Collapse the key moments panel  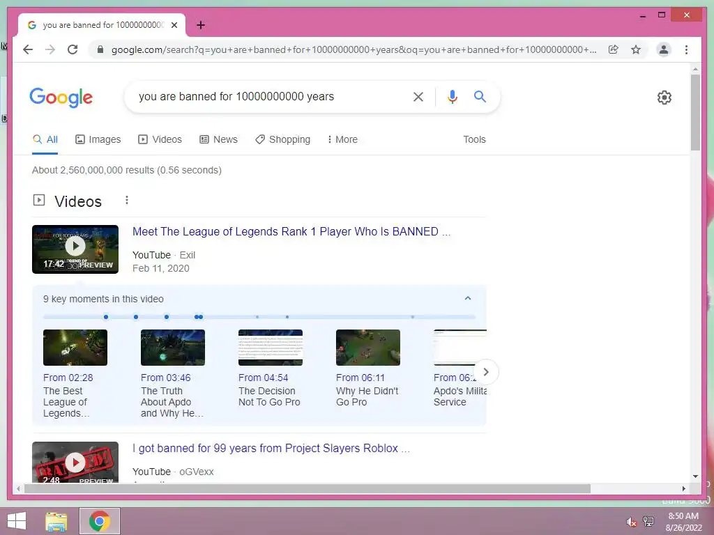(x=468, y=298)
